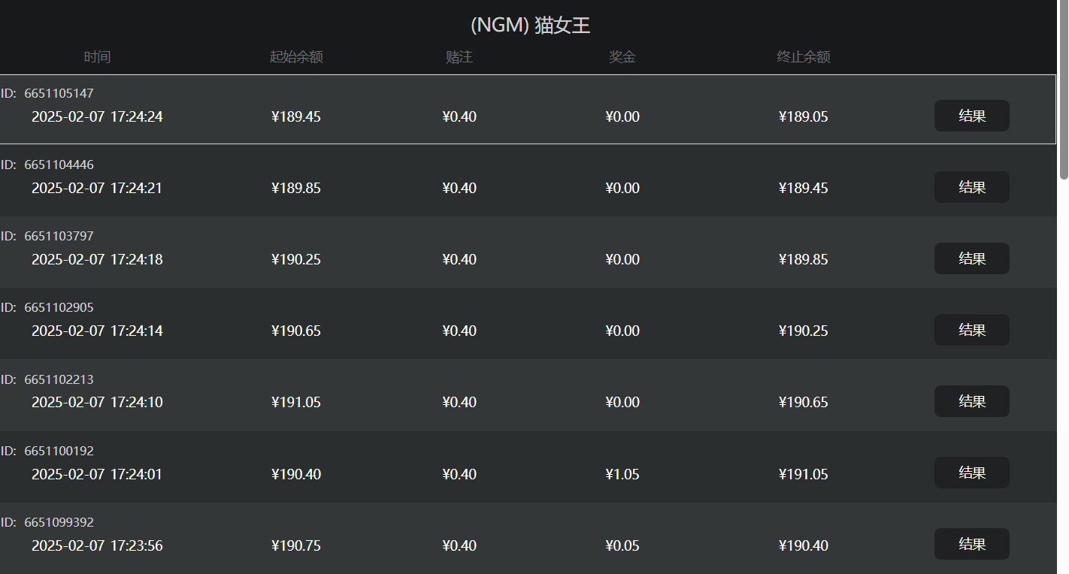Viewport: 1069px width, 574px height.
Task: Click the 终止余额 column header
Action: (x=803, y=57)
